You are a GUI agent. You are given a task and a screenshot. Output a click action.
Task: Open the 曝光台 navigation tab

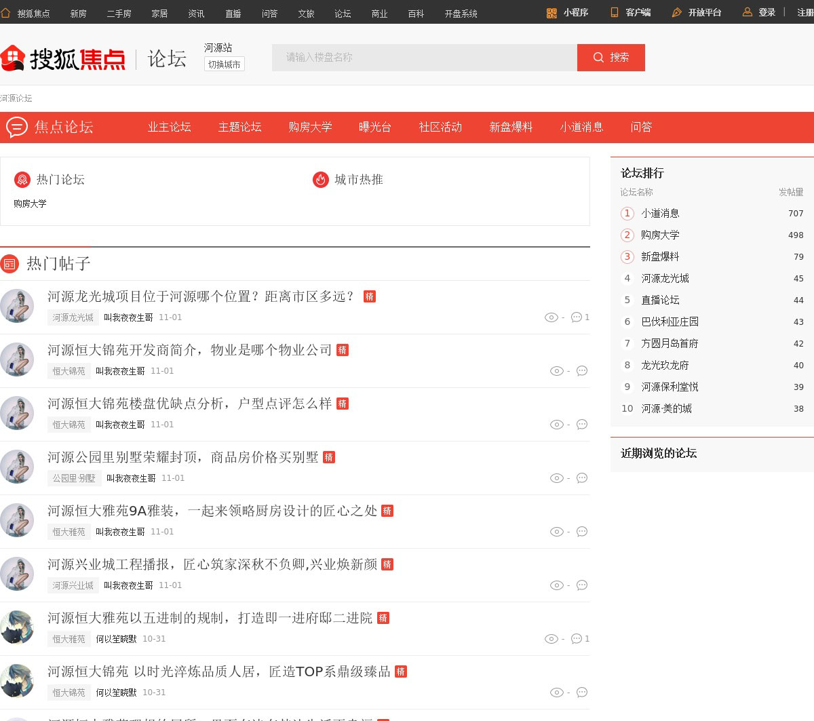(x=375, y=128)
